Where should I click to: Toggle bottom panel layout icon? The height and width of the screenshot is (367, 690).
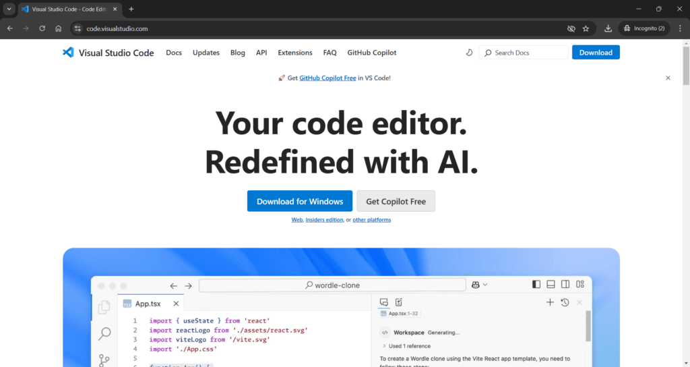coord(551,284)
